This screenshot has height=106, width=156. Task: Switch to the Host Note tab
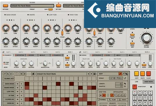(148, 81)
